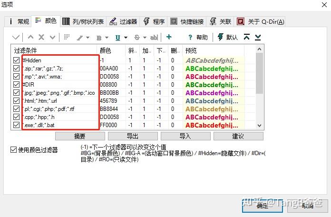Select color value 00AA00 cell
This screenshot has width=331, height=217.
pyautogui.click(x=109, y=69)
